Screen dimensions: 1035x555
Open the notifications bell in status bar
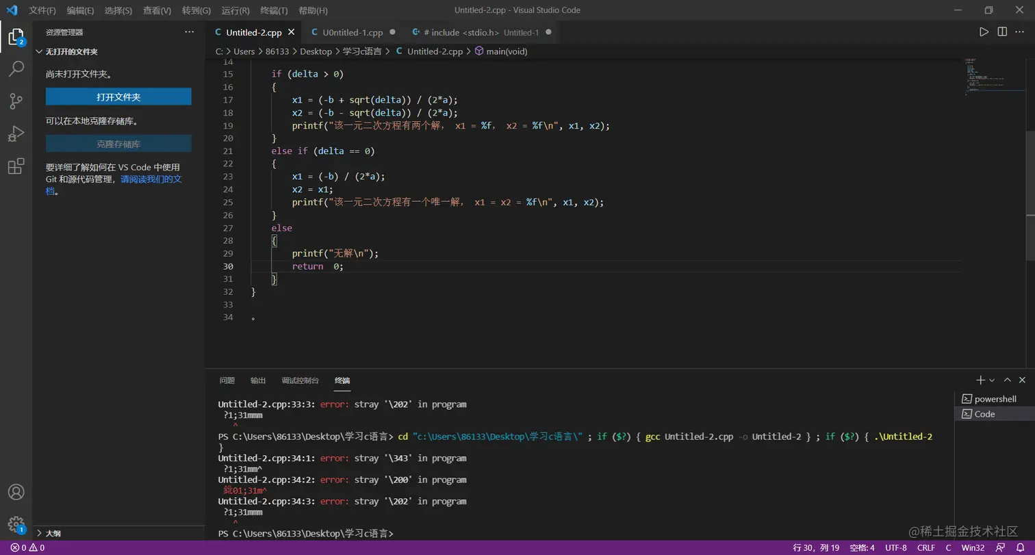click(1020, 547)
